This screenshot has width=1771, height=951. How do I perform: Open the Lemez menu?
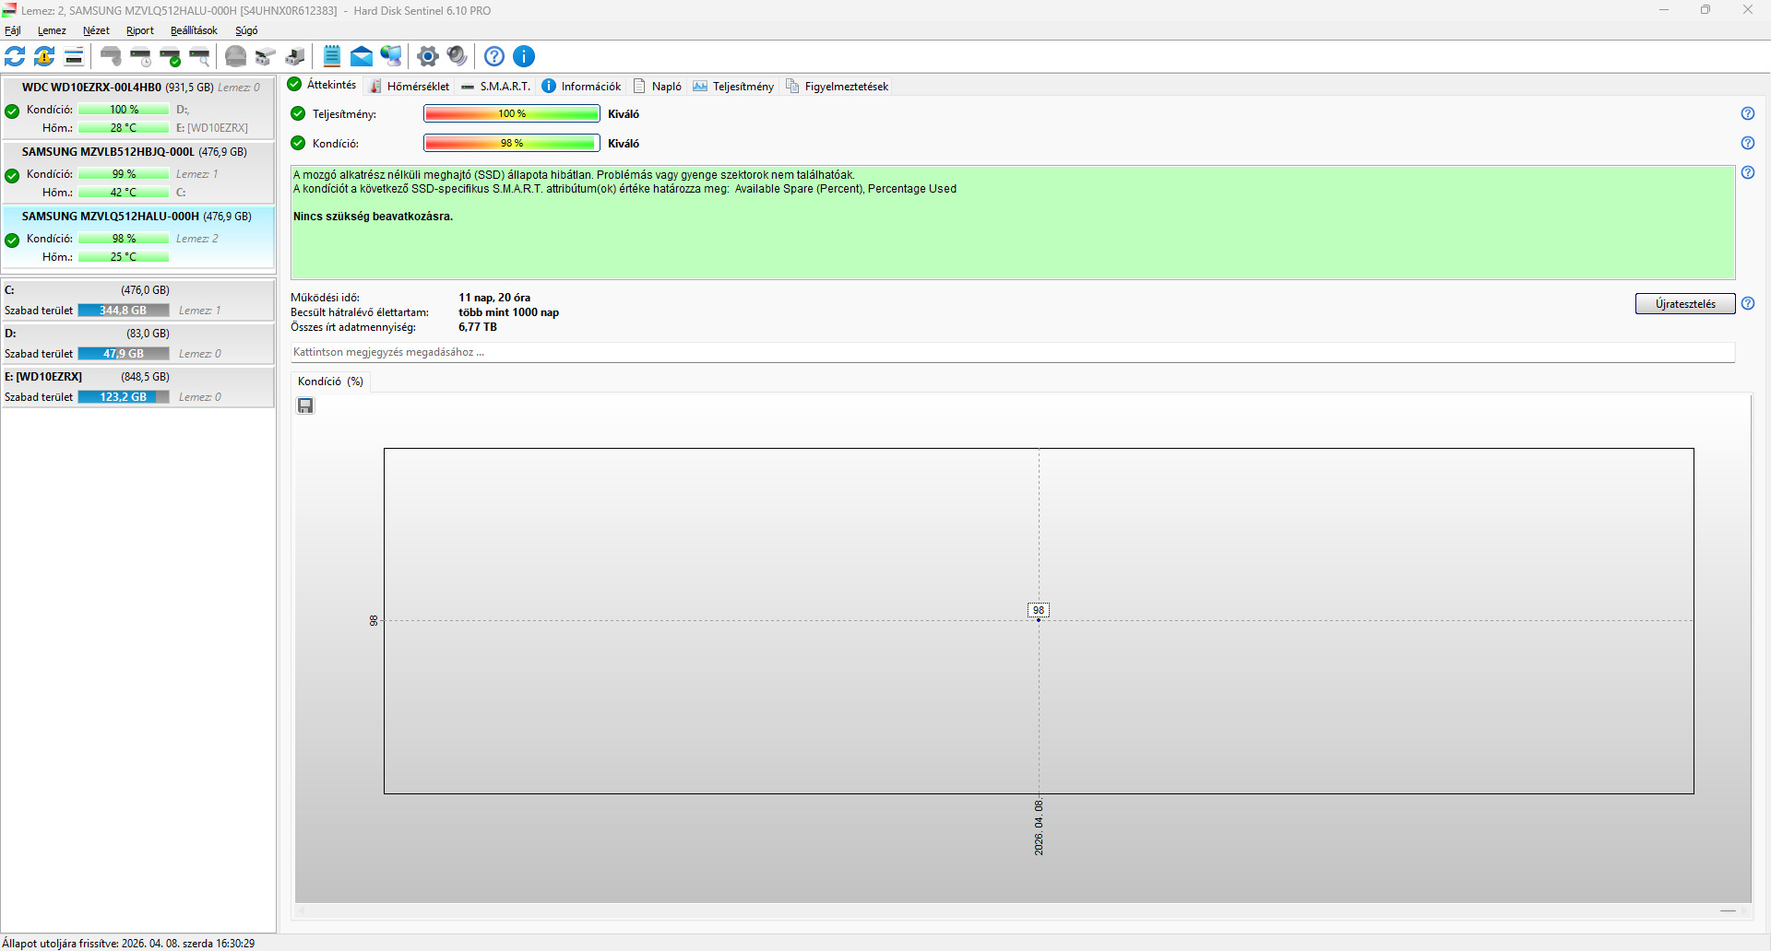pyautogui.click(x=52, y=30)
